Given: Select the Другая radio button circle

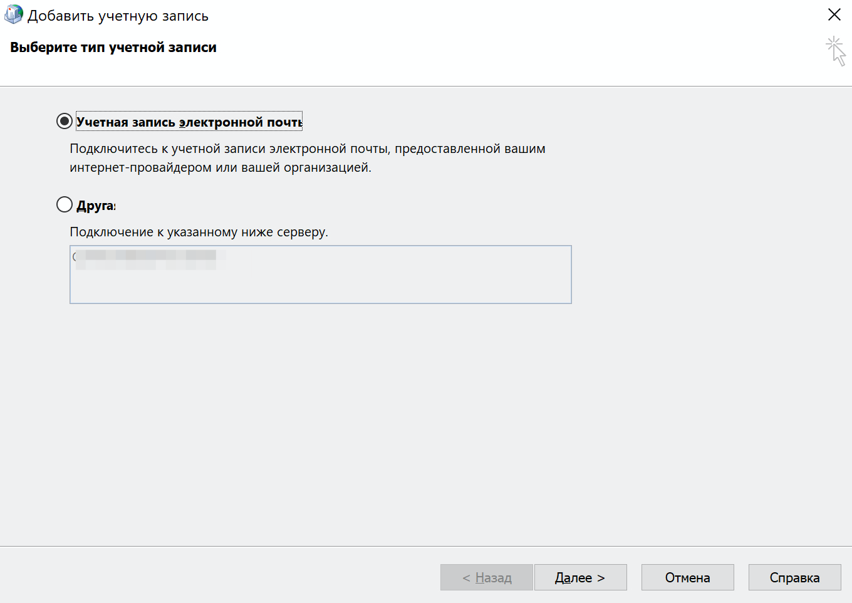Looking at the screenshot, I should 65,204.
